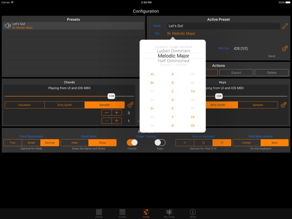Select Hide for Chord Notes
Image resolution: width=292 pixels, height=219 pixels.
coord(75,143)
